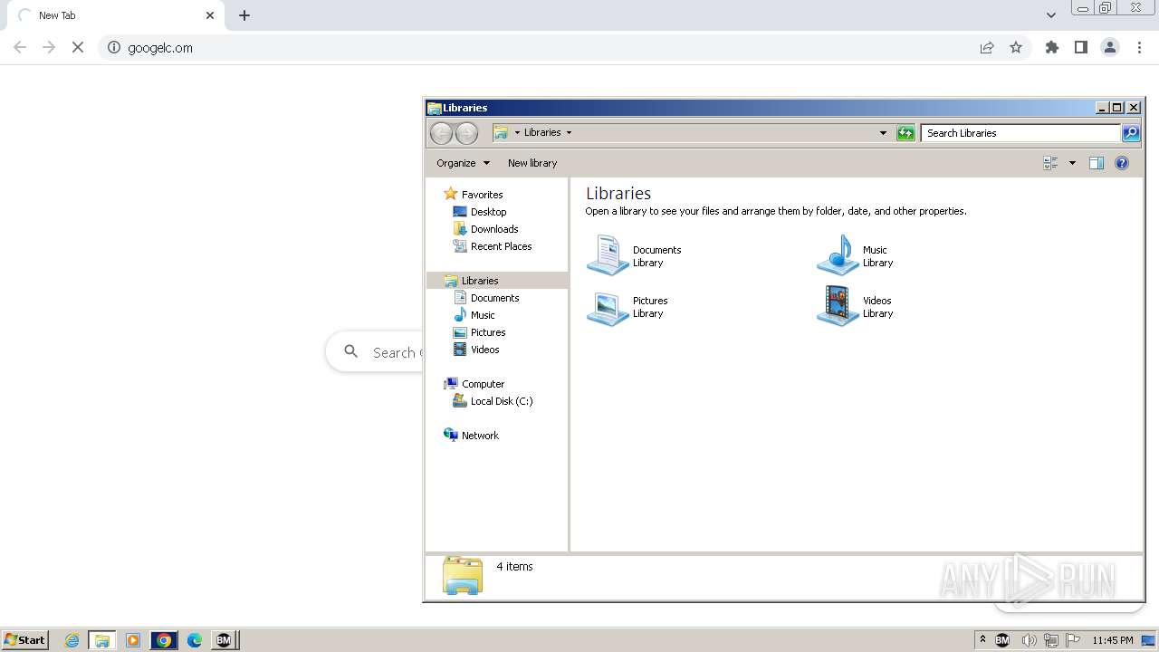
Task: Click Chrome icon in taskbar
Action: point(164,640)
